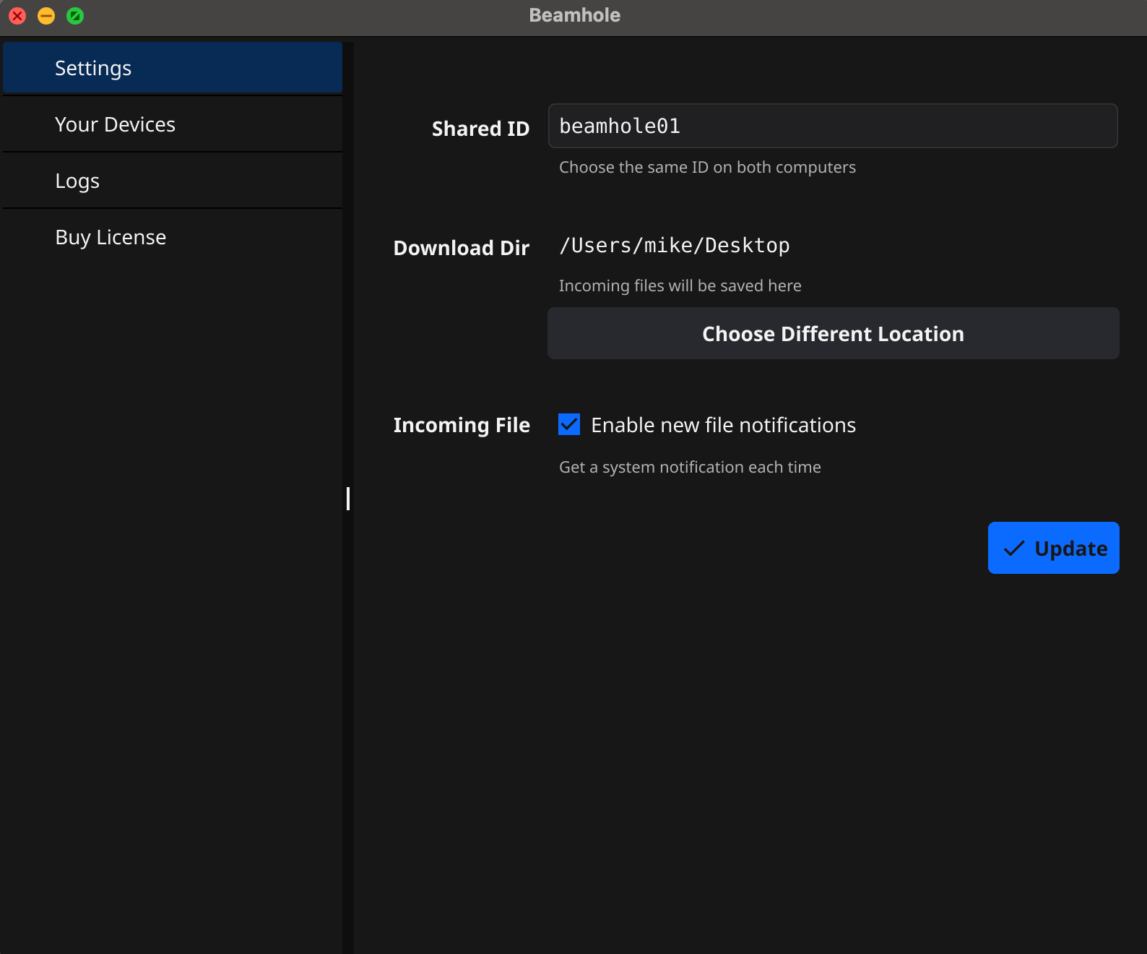Image resolution: width=1147 pixels, height=954 pixels.
Task: Click 'Choose the same ID on both computers' hint
Action: tap(707, 167)
